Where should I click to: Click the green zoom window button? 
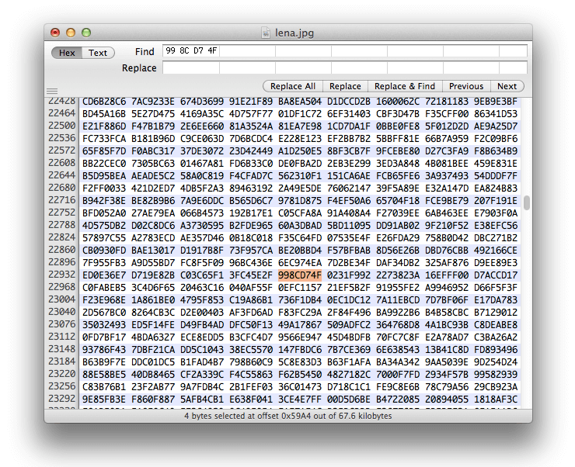pos(86,33)
